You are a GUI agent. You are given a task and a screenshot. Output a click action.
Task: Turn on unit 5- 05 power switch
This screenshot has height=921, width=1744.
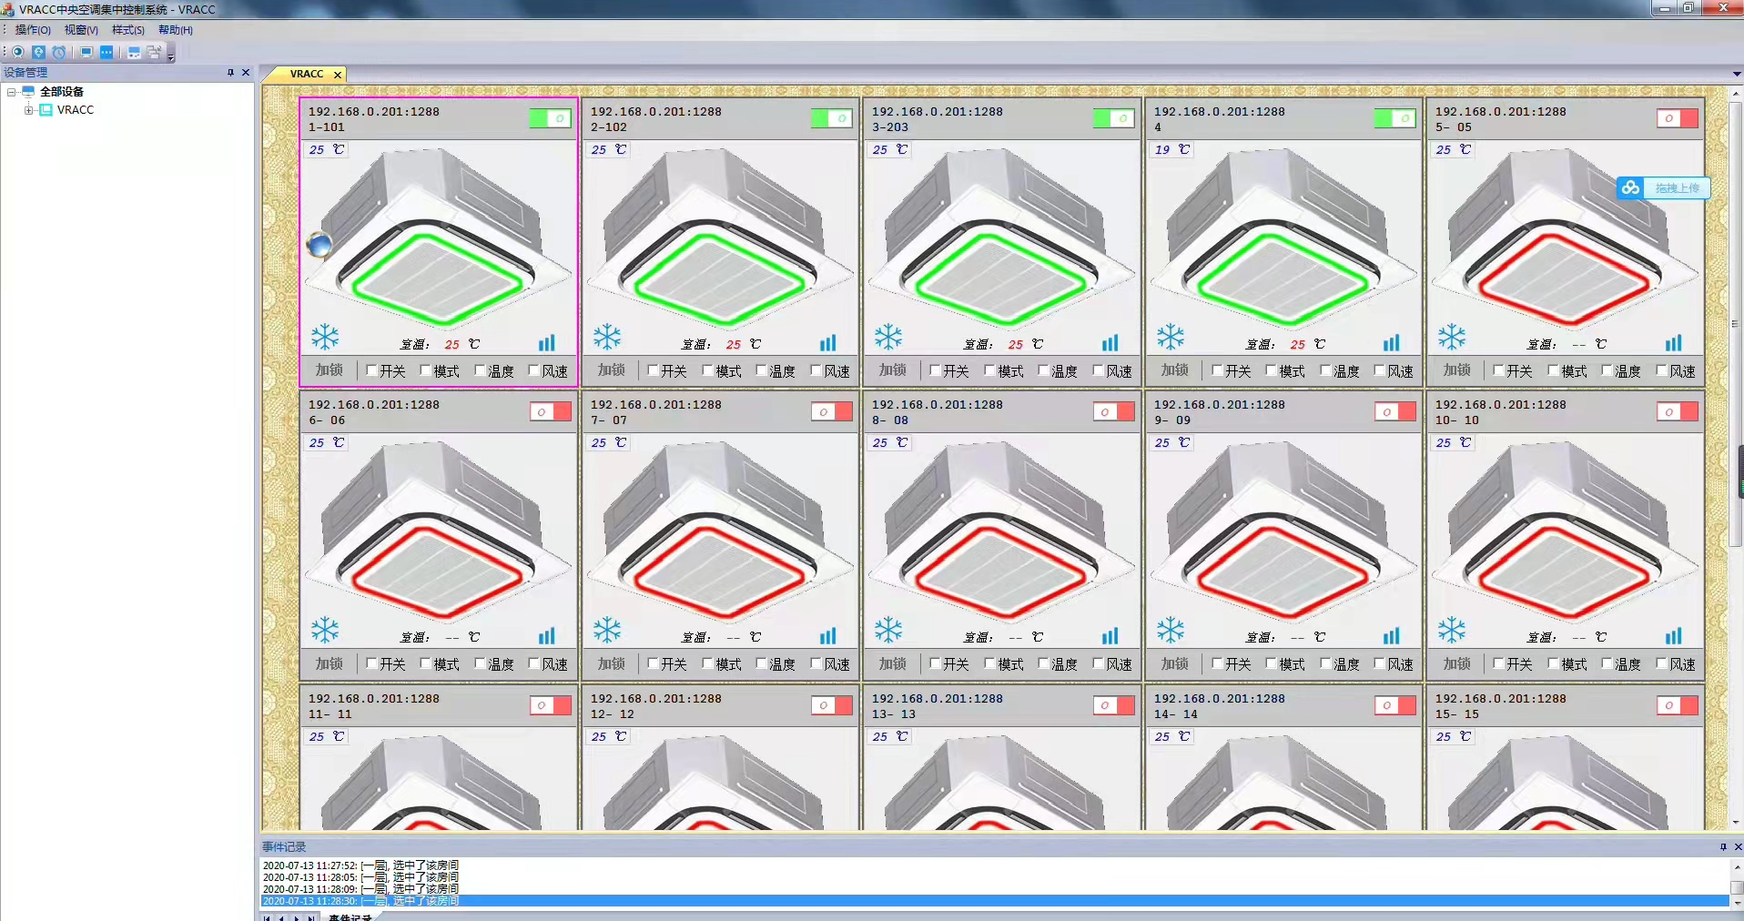click(x=1678, y=118)
